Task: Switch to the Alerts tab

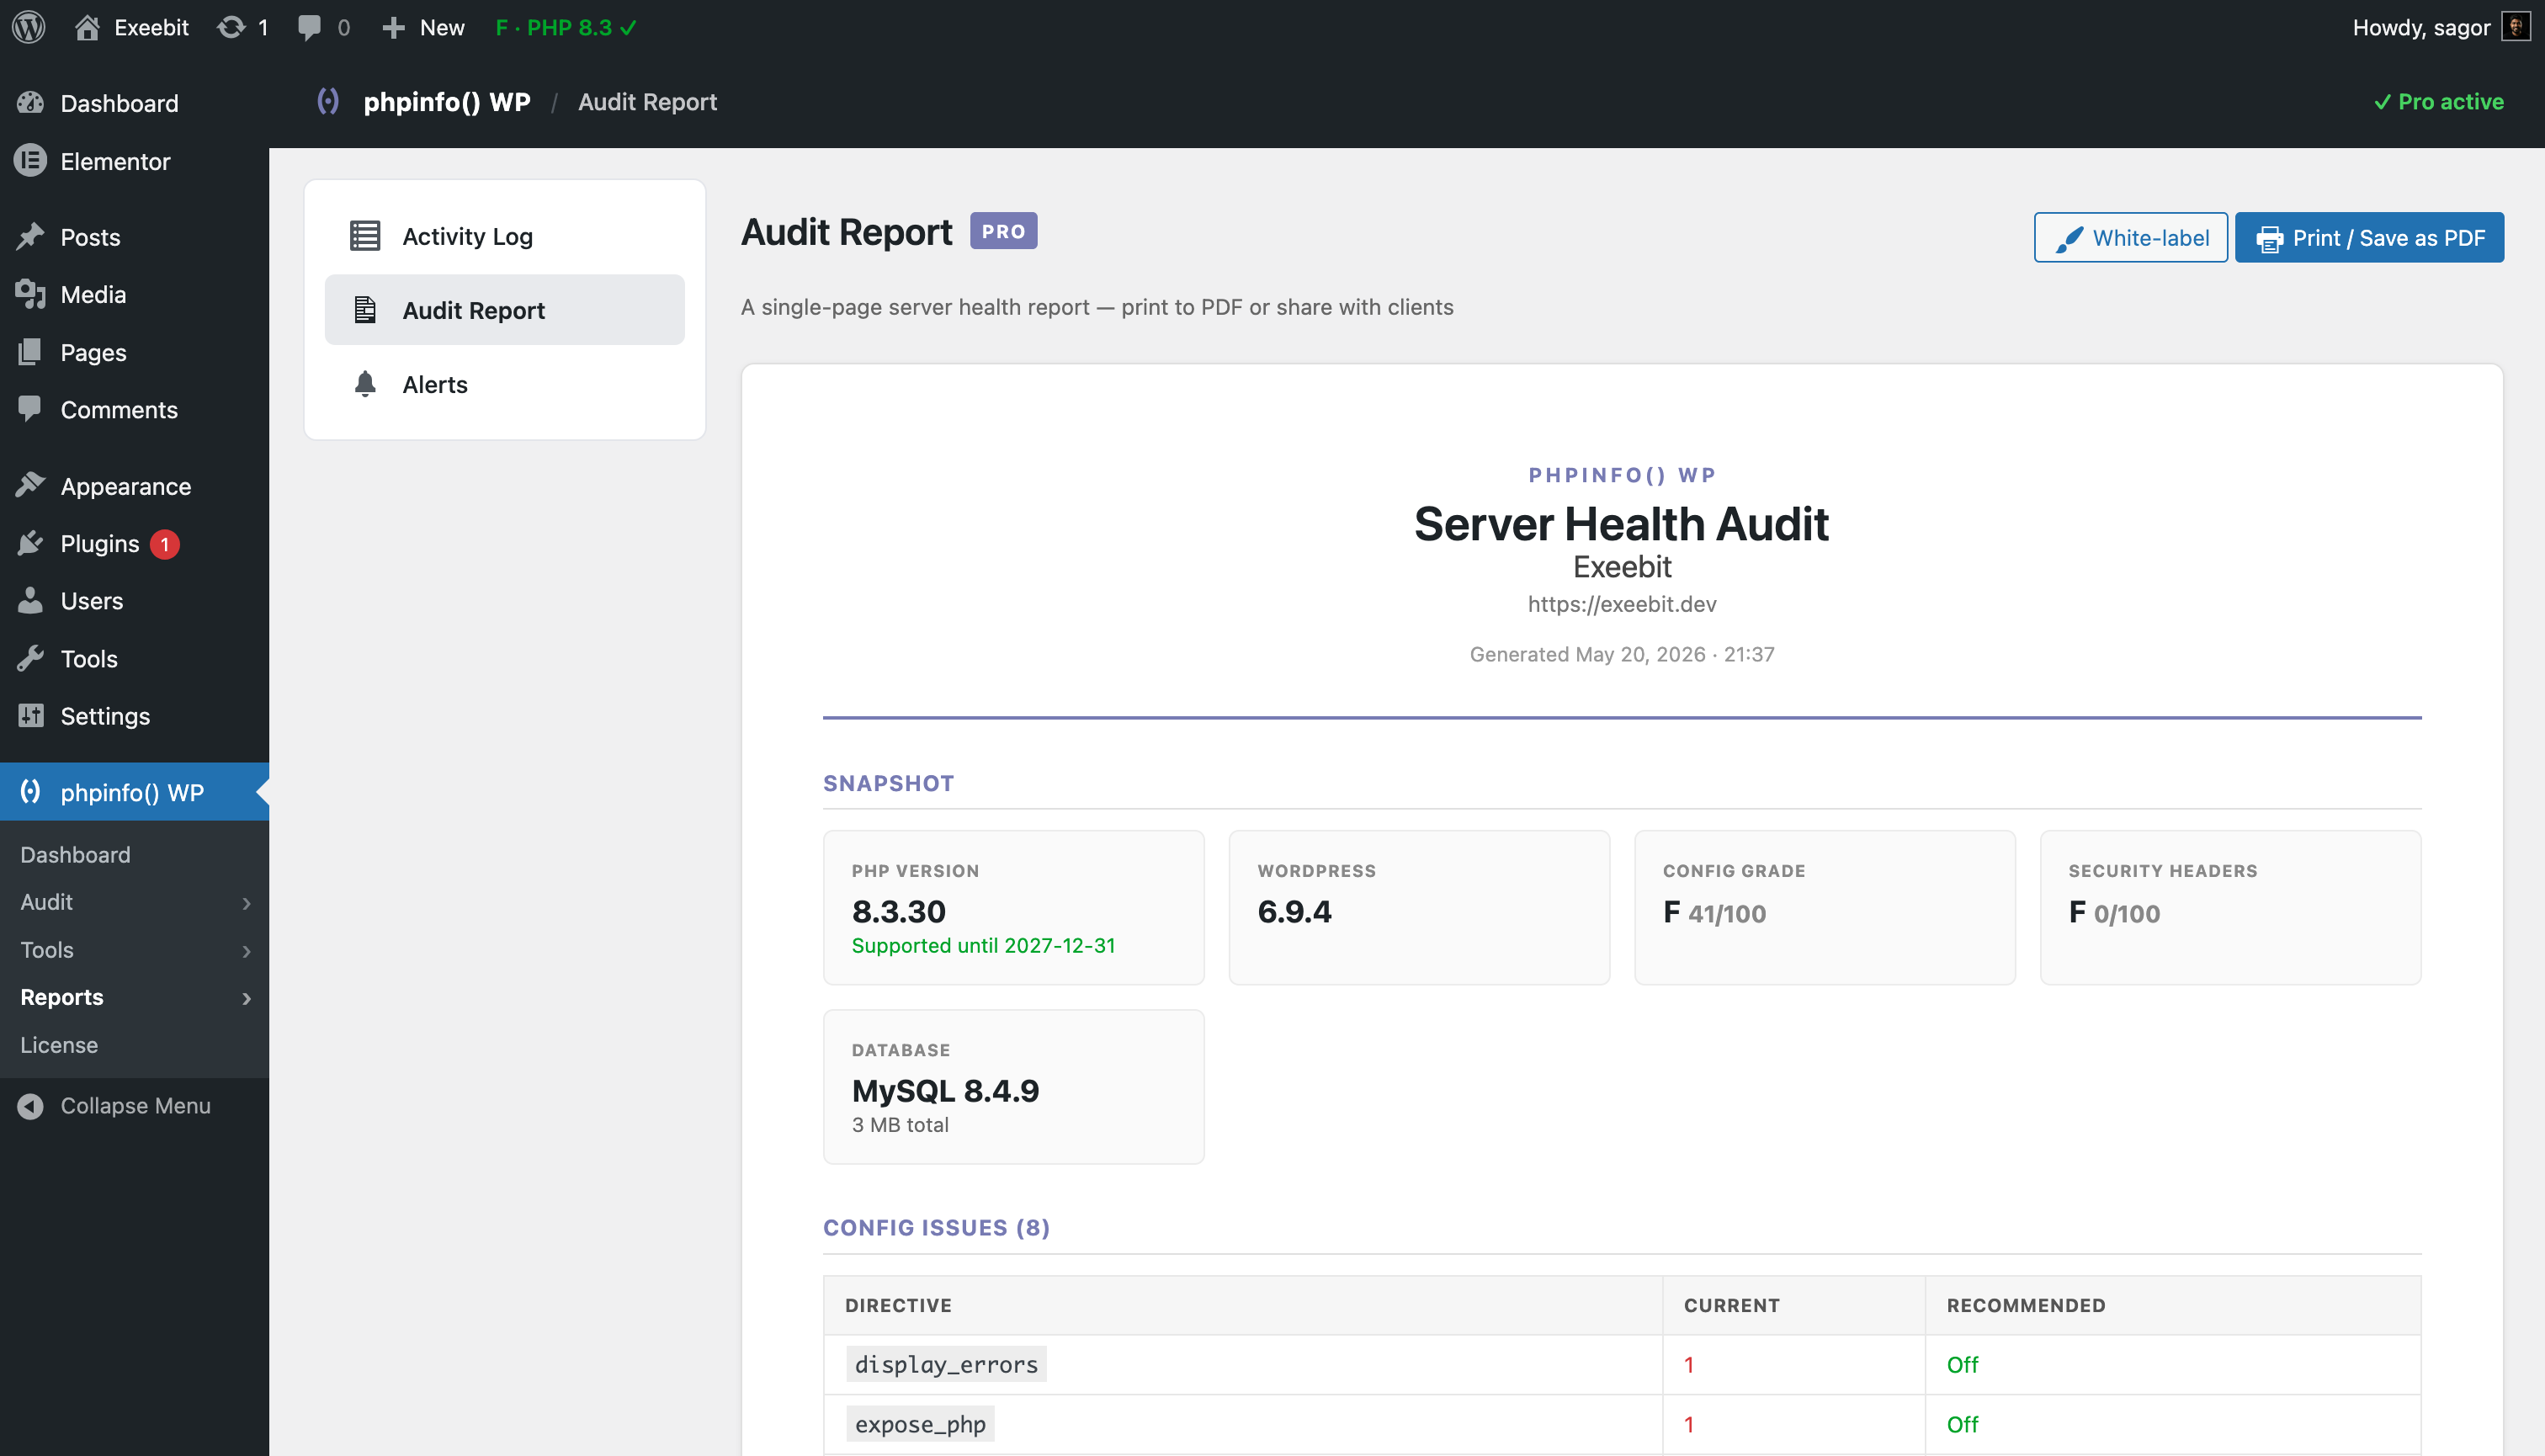Action: pyautogui.click(x=505, y=384)
